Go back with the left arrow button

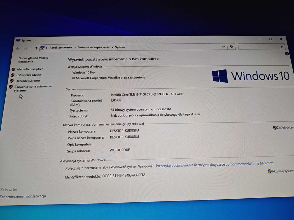tap(18, 48)
